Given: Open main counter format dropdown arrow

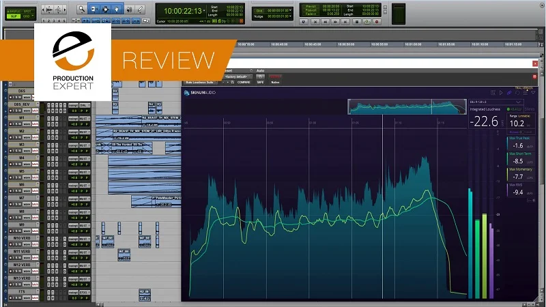Looking at the screenshot, I should click(x=204, y=11).
